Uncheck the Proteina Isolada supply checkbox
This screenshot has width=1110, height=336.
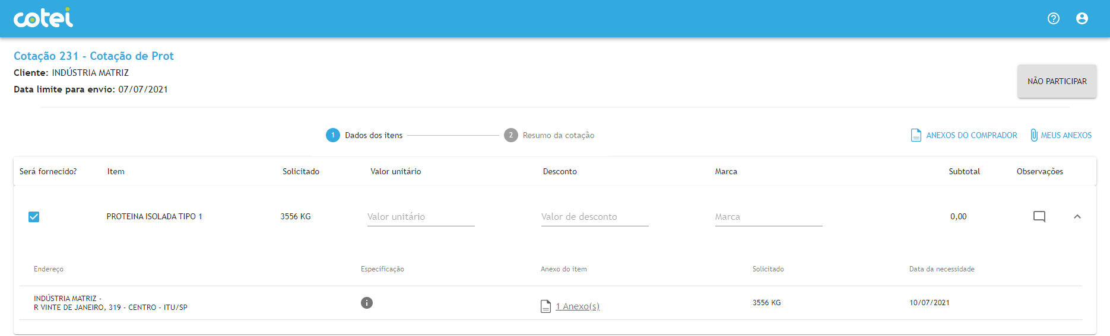pos(34,217)
